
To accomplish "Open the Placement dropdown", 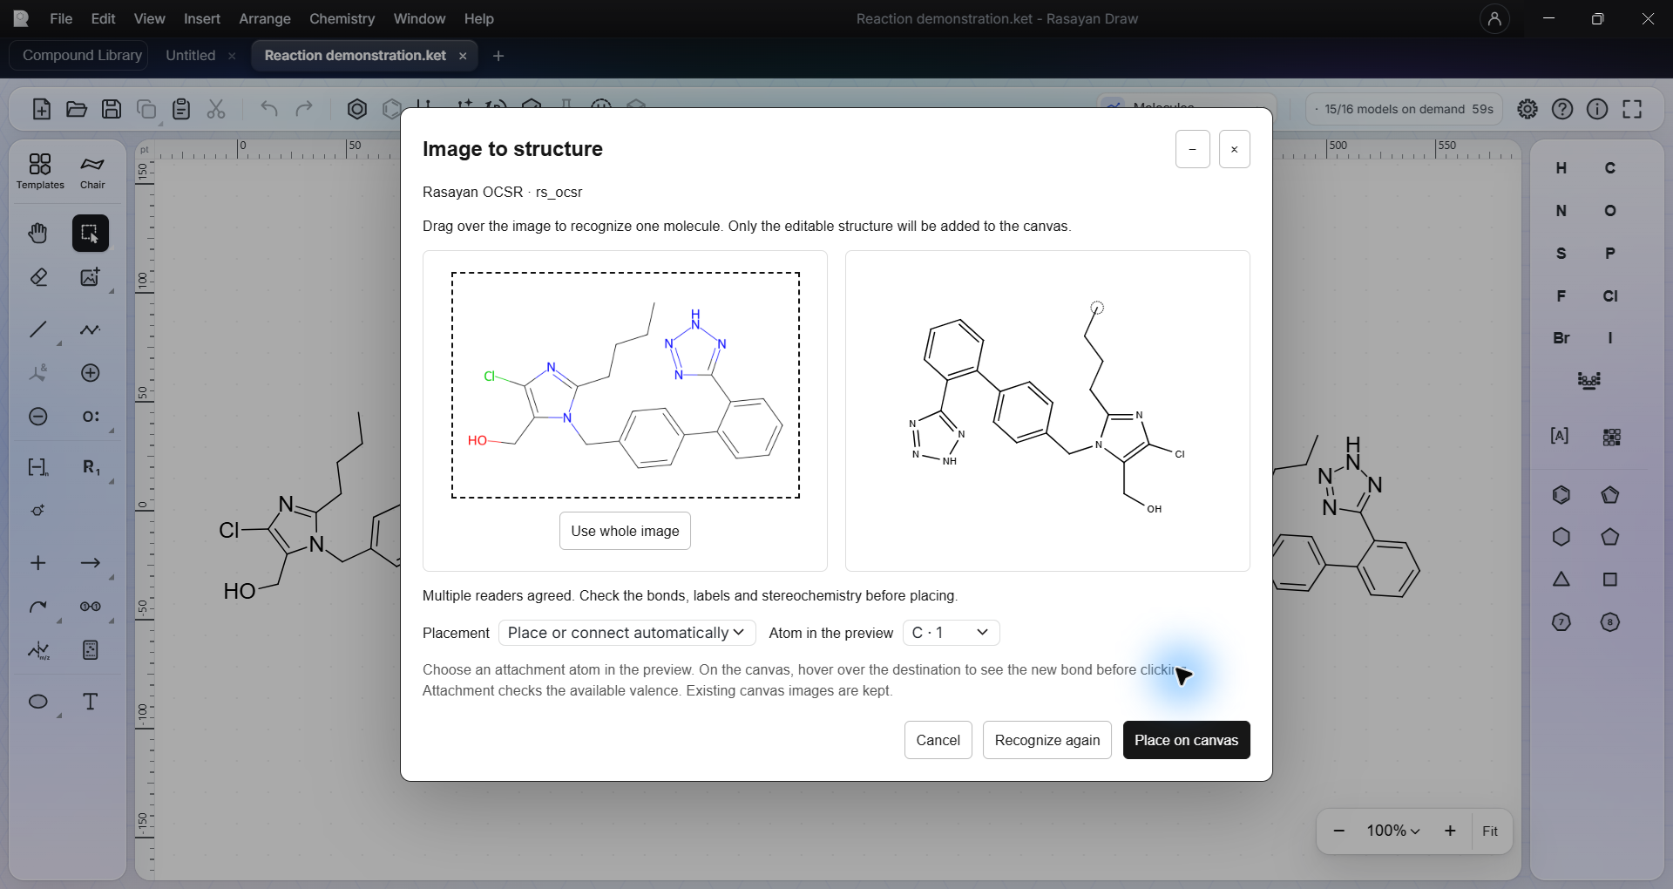I will pyautogui.click(x=627, y=633).
